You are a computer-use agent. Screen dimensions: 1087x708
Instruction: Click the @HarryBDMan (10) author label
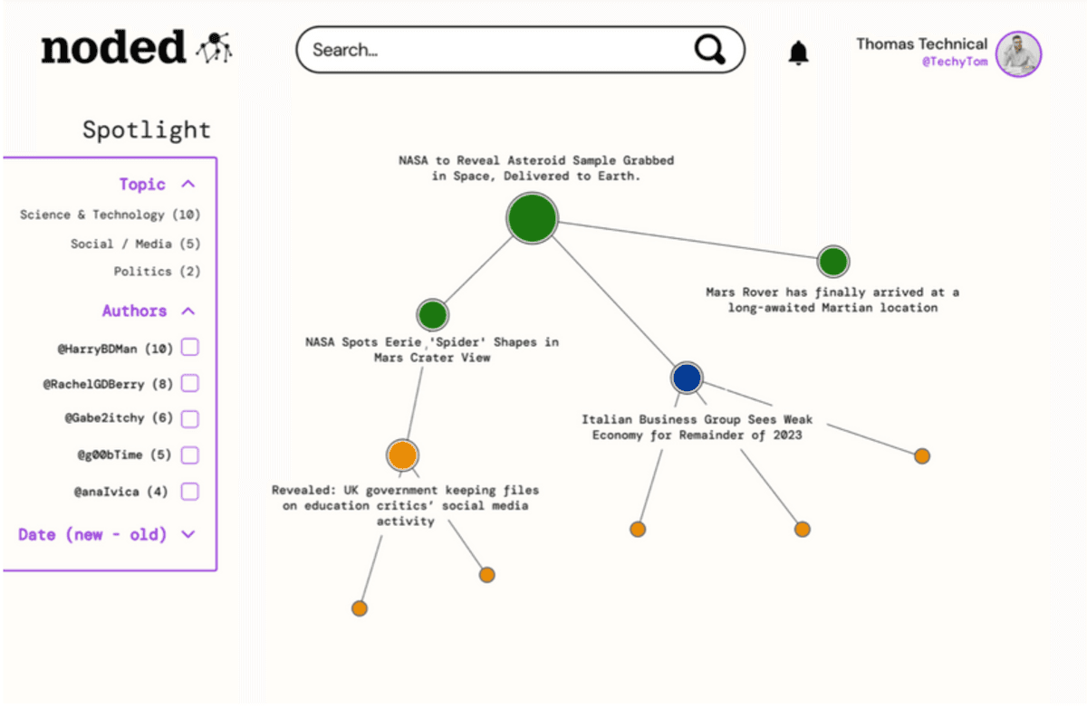click(x=115, y=348)
